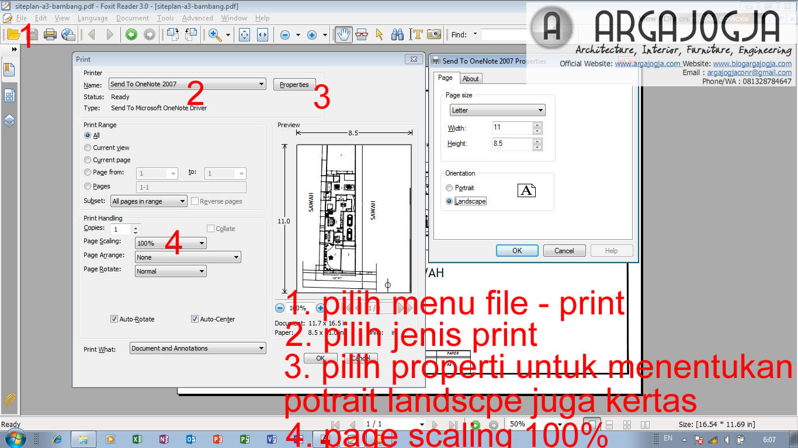Select the Zoom magnifier tool

[215, 35]
